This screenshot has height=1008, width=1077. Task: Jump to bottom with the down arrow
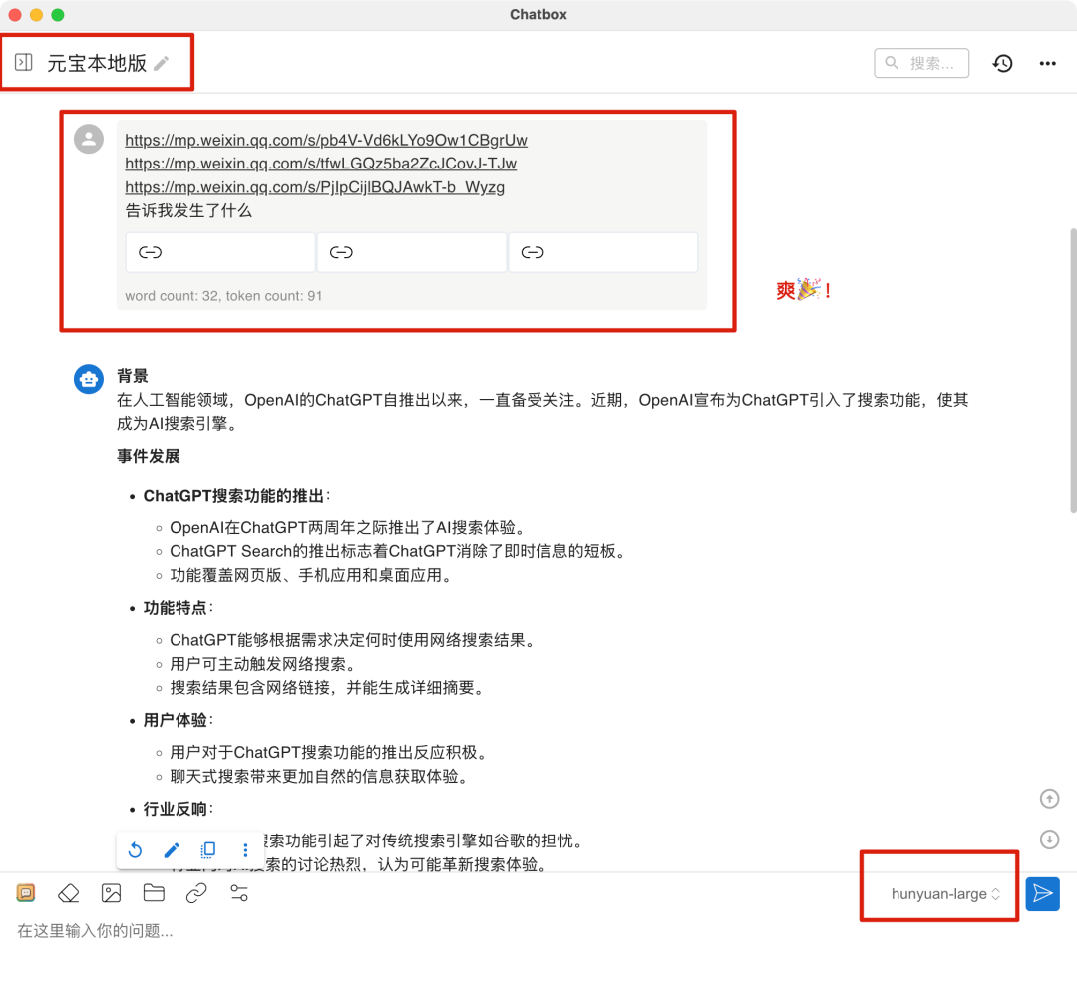(x=1049, y=840)
